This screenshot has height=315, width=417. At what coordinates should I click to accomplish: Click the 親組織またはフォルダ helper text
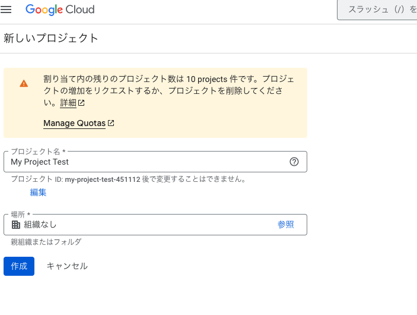point(46,242)
